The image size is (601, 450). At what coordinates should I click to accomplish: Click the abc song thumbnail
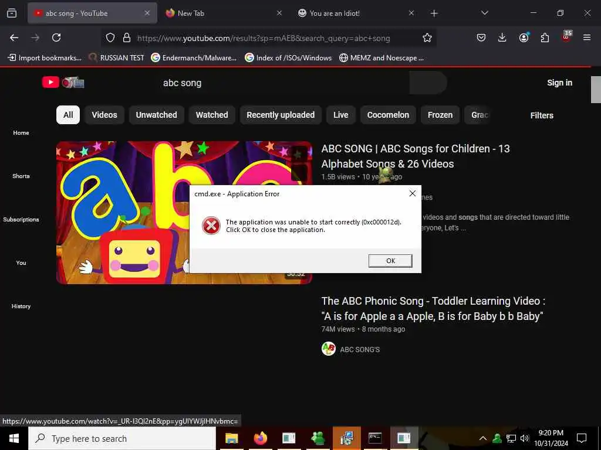coord(184,212)
